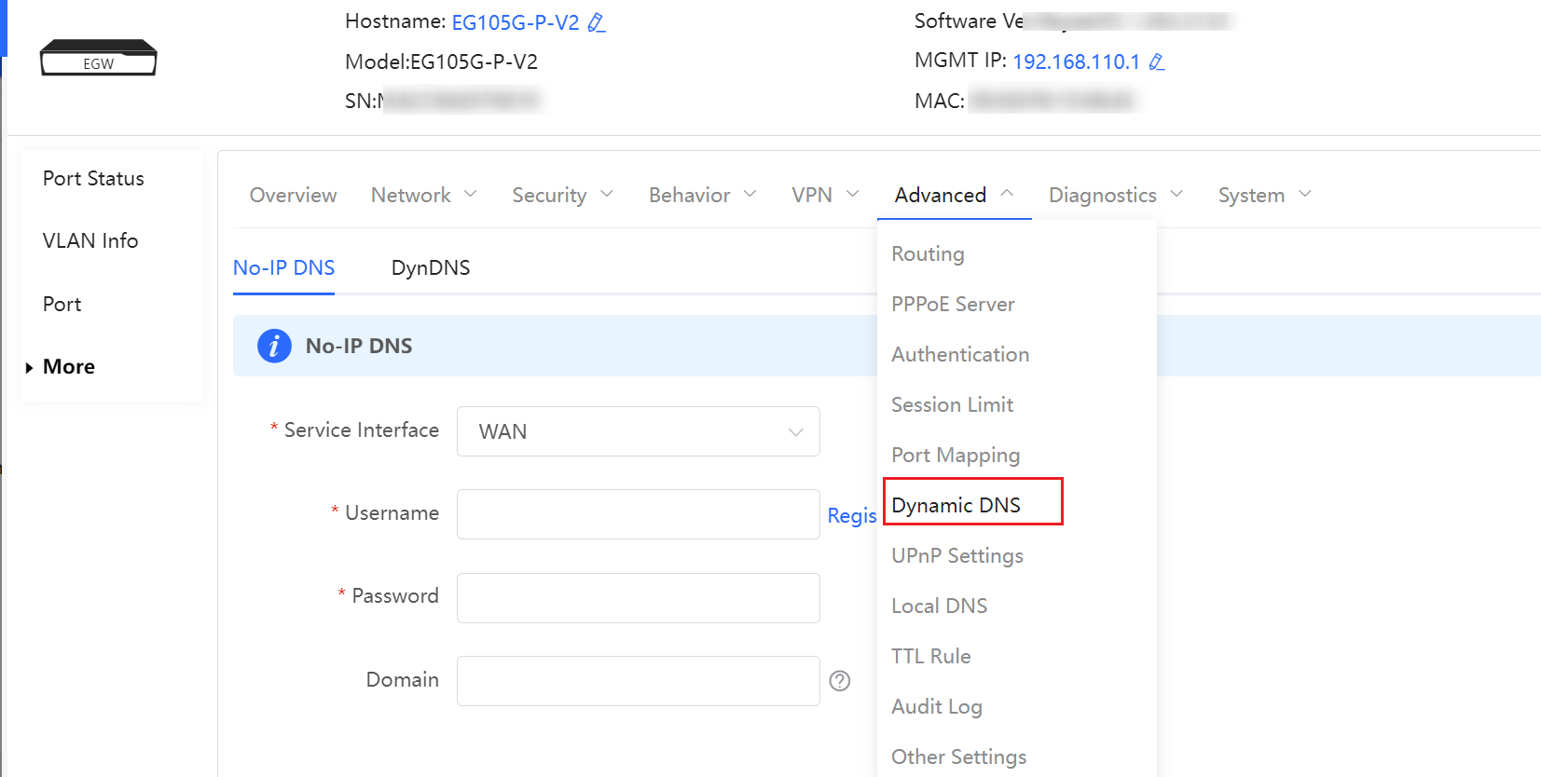The width and height of the screenshot is (1541, 777).
Task: Open UPnP Settings from the dropdown
Action: 956,555
